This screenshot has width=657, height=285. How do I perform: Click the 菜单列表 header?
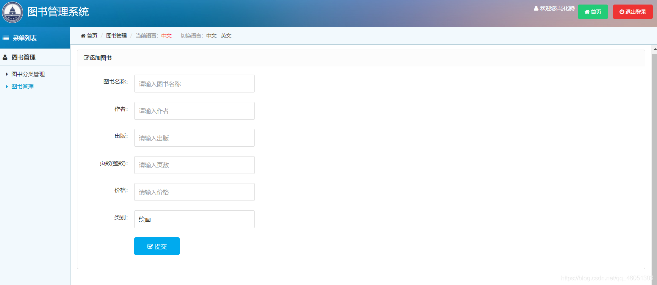click(35, 38)
